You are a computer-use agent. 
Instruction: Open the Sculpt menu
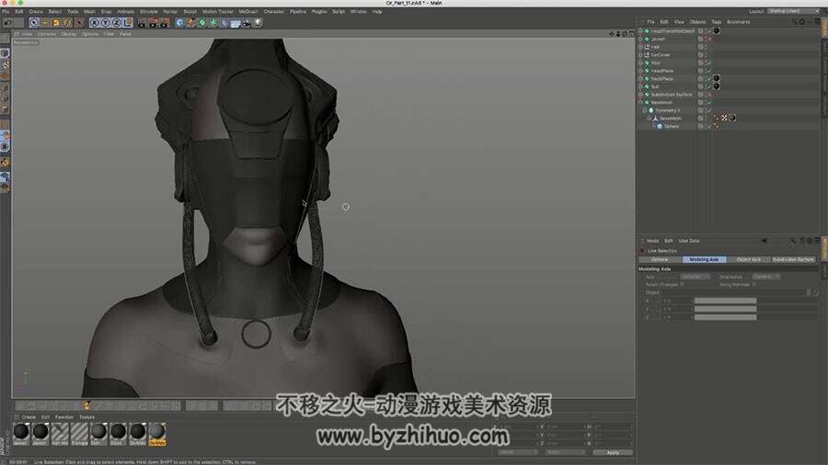coord(190,11)
